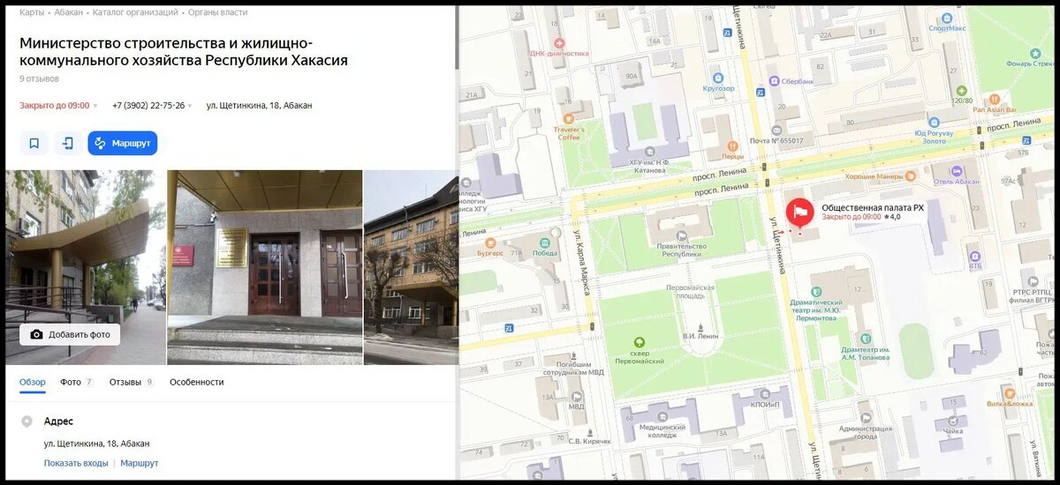
Task: Click the send-to-phone icon button
Action: pos(68,143)
